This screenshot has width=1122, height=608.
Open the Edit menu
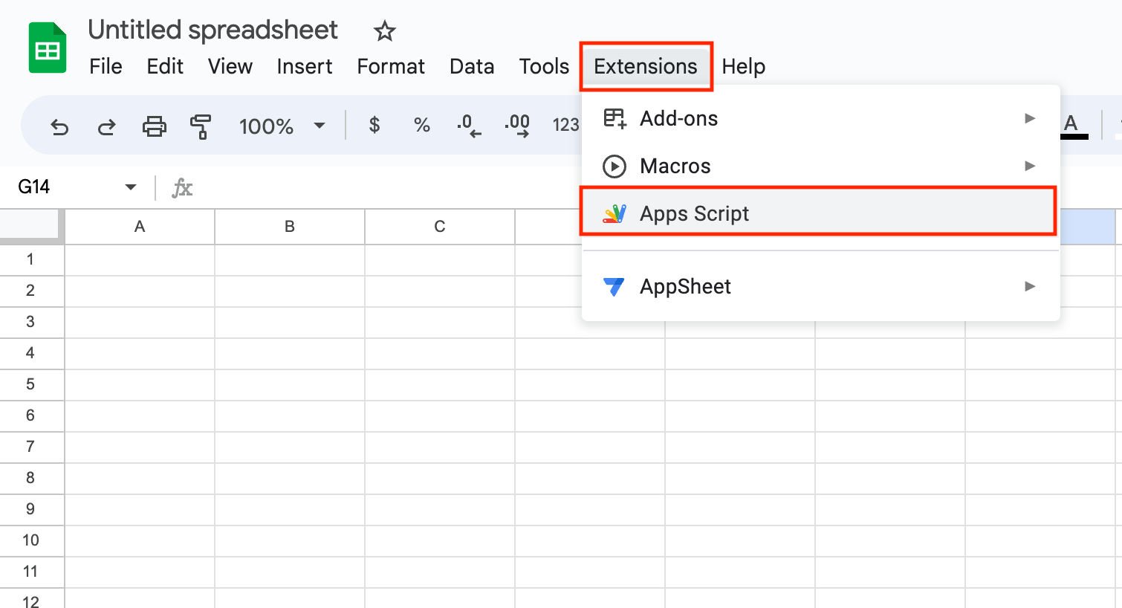pos(165,67)
